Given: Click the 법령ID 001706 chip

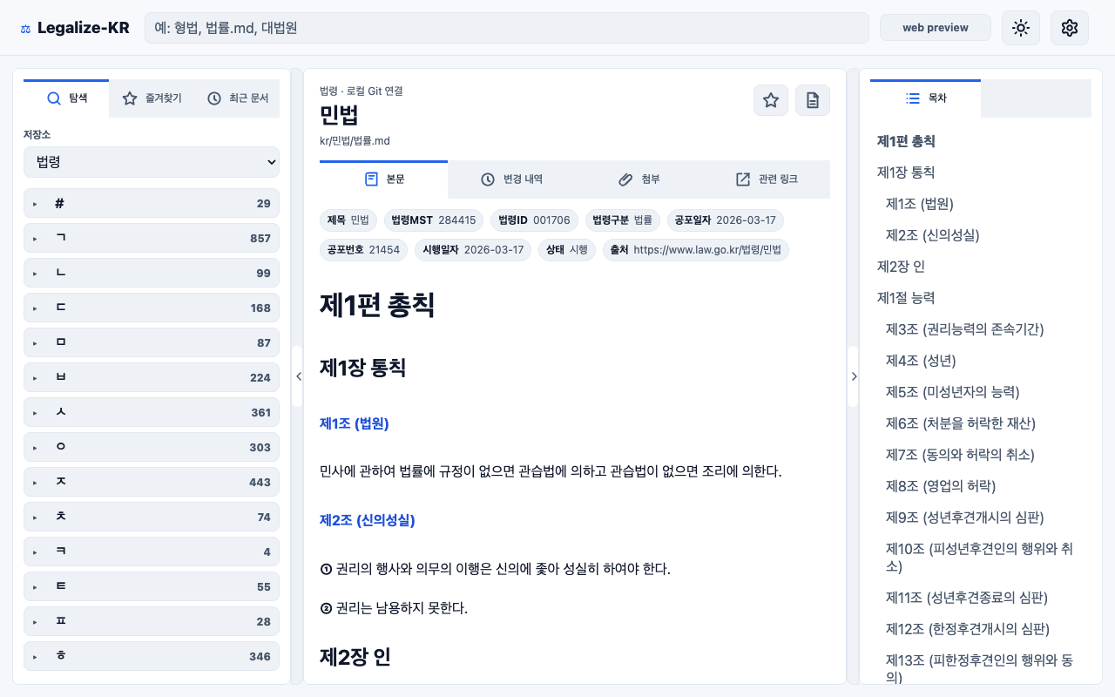Looking at the screenshot, I should coord(534,220).
